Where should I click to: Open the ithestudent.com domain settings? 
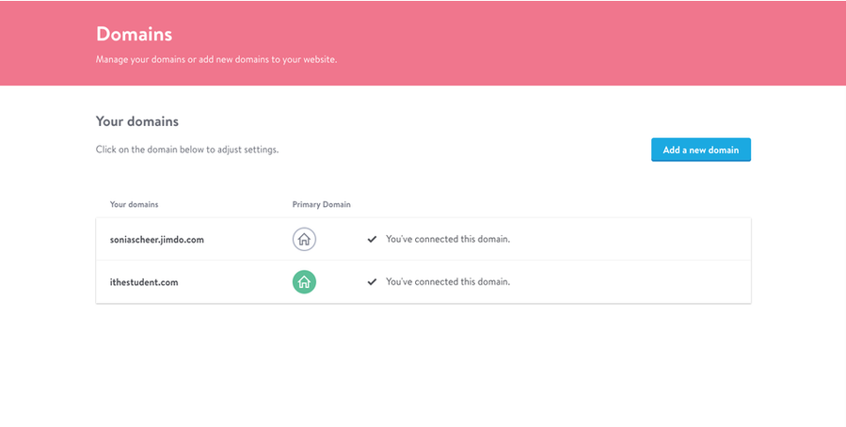144,282
